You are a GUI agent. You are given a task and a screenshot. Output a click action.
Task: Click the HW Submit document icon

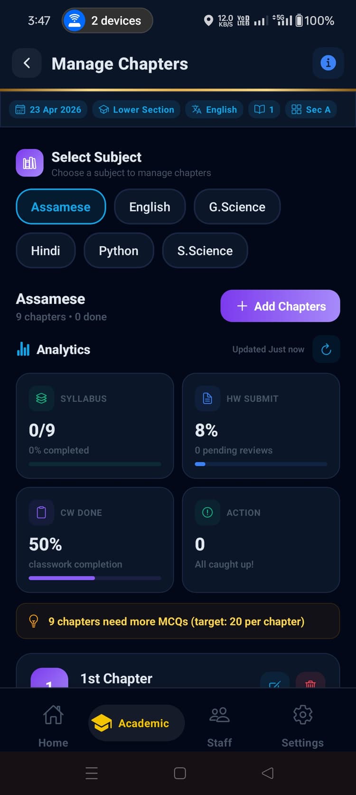tap(207, 398)
